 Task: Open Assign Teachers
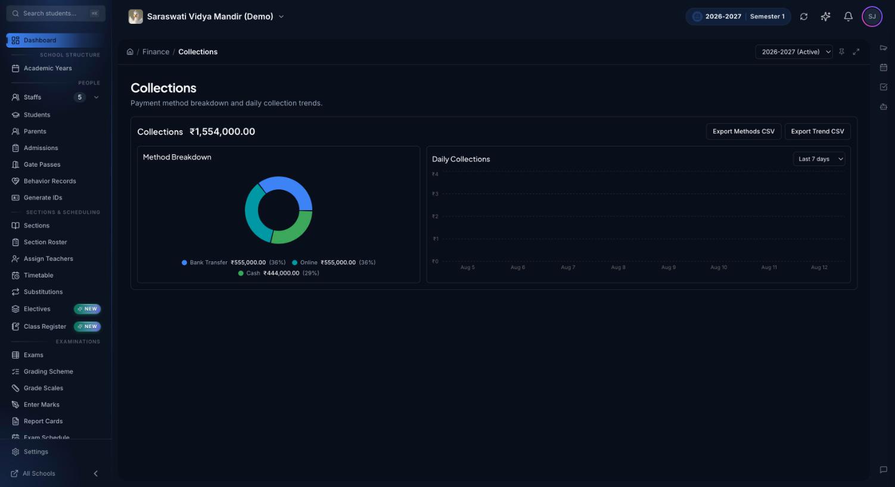[x=55, y=259]
